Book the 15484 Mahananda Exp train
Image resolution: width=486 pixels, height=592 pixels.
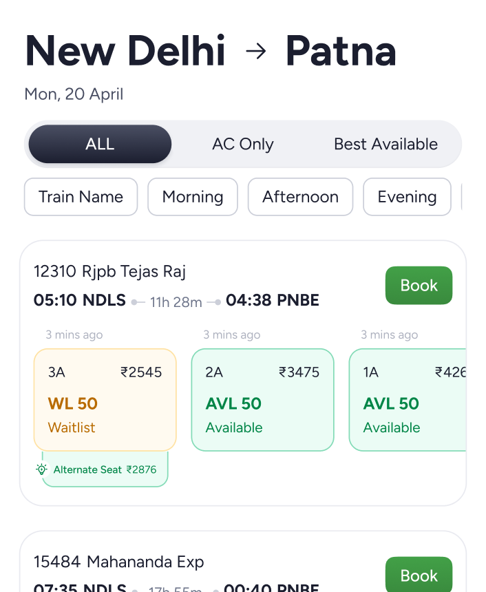pos(419,575)
